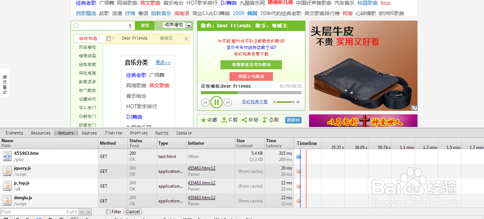Click the find next down arrow
The width and height of the screenshot is (484, 219).
(x=88, y=212)
